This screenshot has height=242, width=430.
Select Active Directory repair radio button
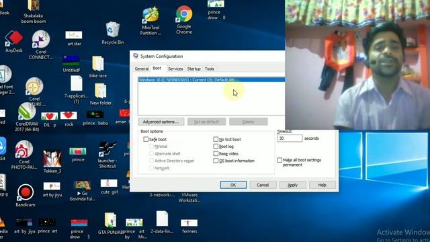[x=151, y=161]
